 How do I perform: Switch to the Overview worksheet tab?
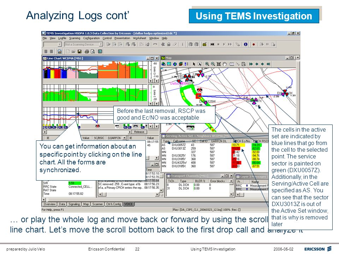[x=49, y=204]
